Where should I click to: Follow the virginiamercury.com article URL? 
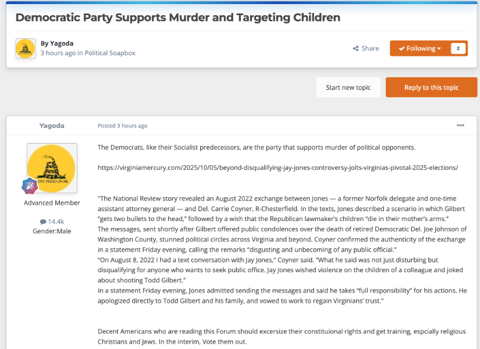click(278, 168)
